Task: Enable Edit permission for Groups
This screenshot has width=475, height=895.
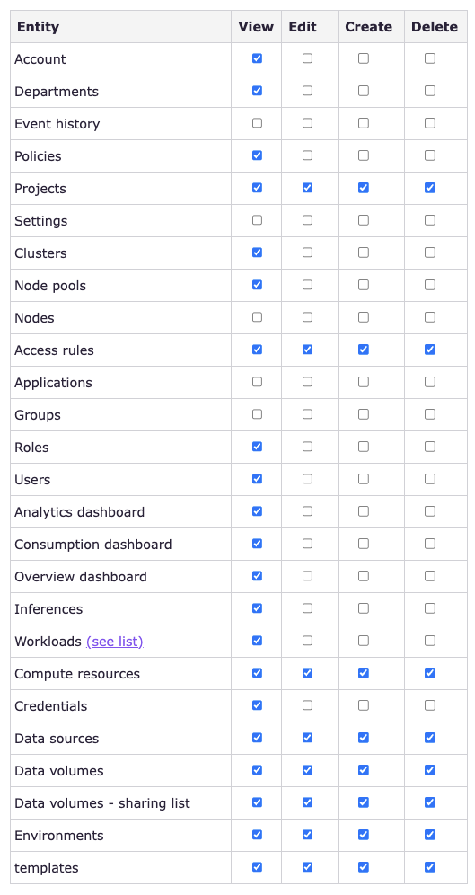Action: (307, 414)
